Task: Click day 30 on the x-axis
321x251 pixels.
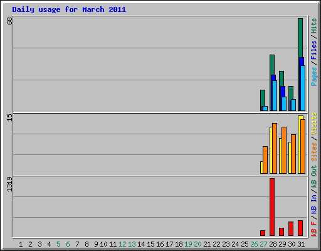Action: 292,244
